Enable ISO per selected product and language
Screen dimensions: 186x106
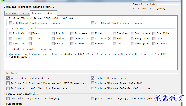tap(8, 98)
